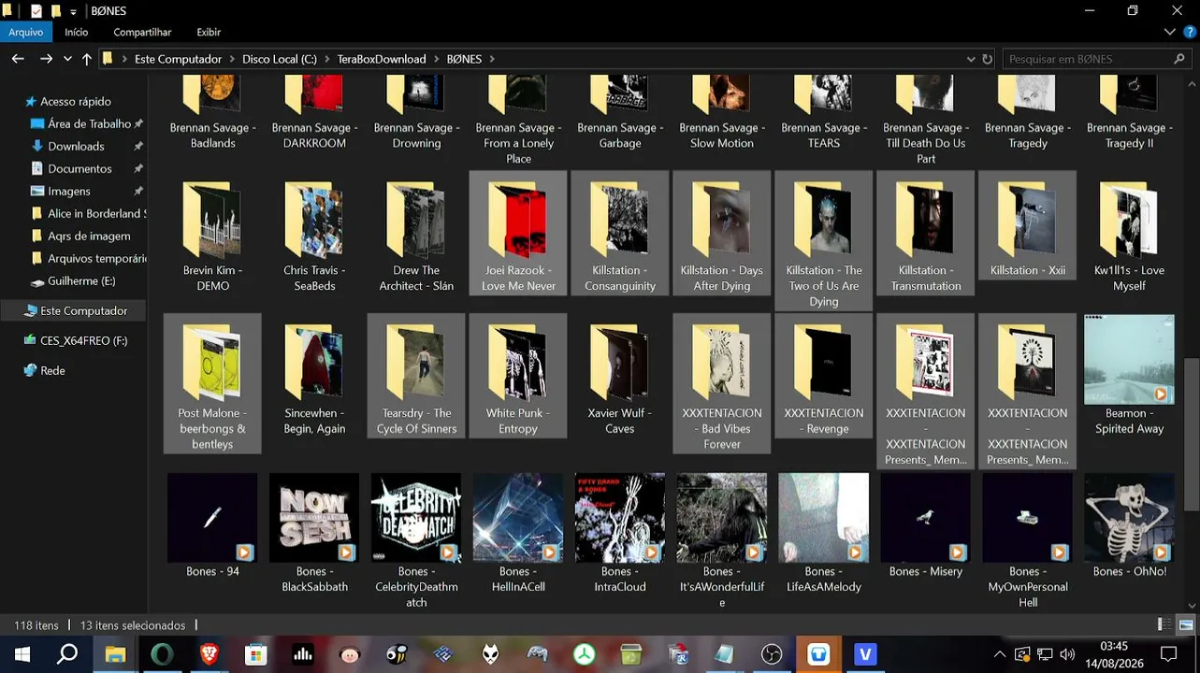The width and height of the screenshot is (1200, 673).
Task: Click the New folder icon in quick access toolbar
Action: [56, 11]
